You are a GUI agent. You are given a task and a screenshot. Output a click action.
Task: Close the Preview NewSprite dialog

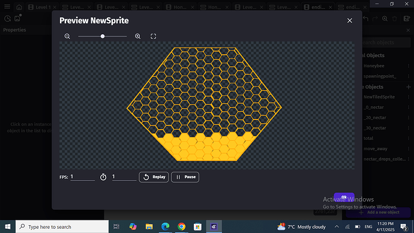tap(350, 20)
